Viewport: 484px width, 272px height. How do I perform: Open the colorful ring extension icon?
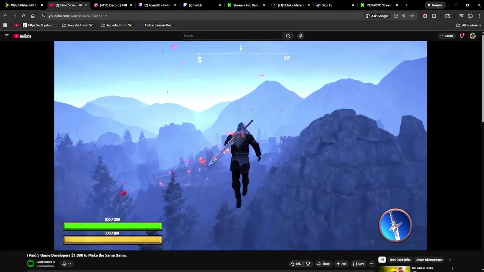point(425,16)
